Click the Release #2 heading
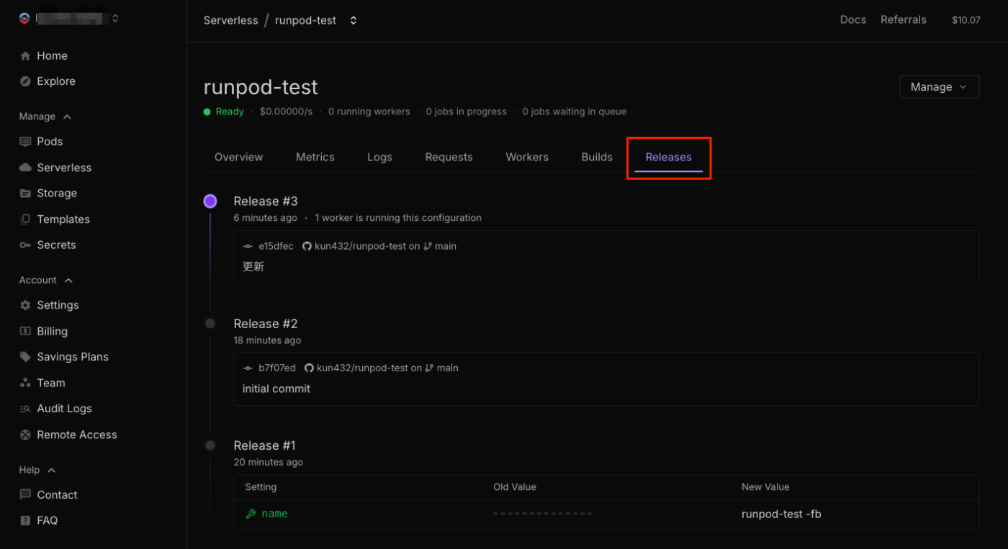This screenshot has height=549, width=1008. click(266, 324)
